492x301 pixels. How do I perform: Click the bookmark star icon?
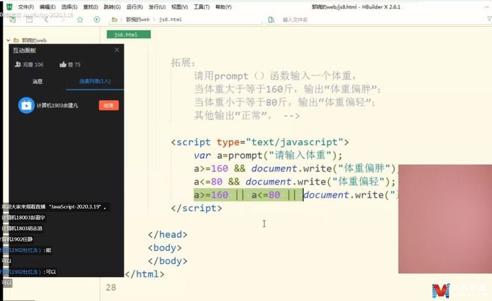80,20
